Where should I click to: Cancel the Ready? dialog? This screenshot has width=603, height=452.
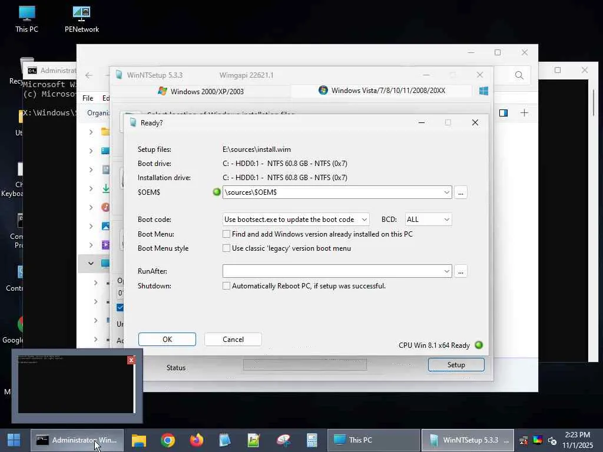[233, 340]
